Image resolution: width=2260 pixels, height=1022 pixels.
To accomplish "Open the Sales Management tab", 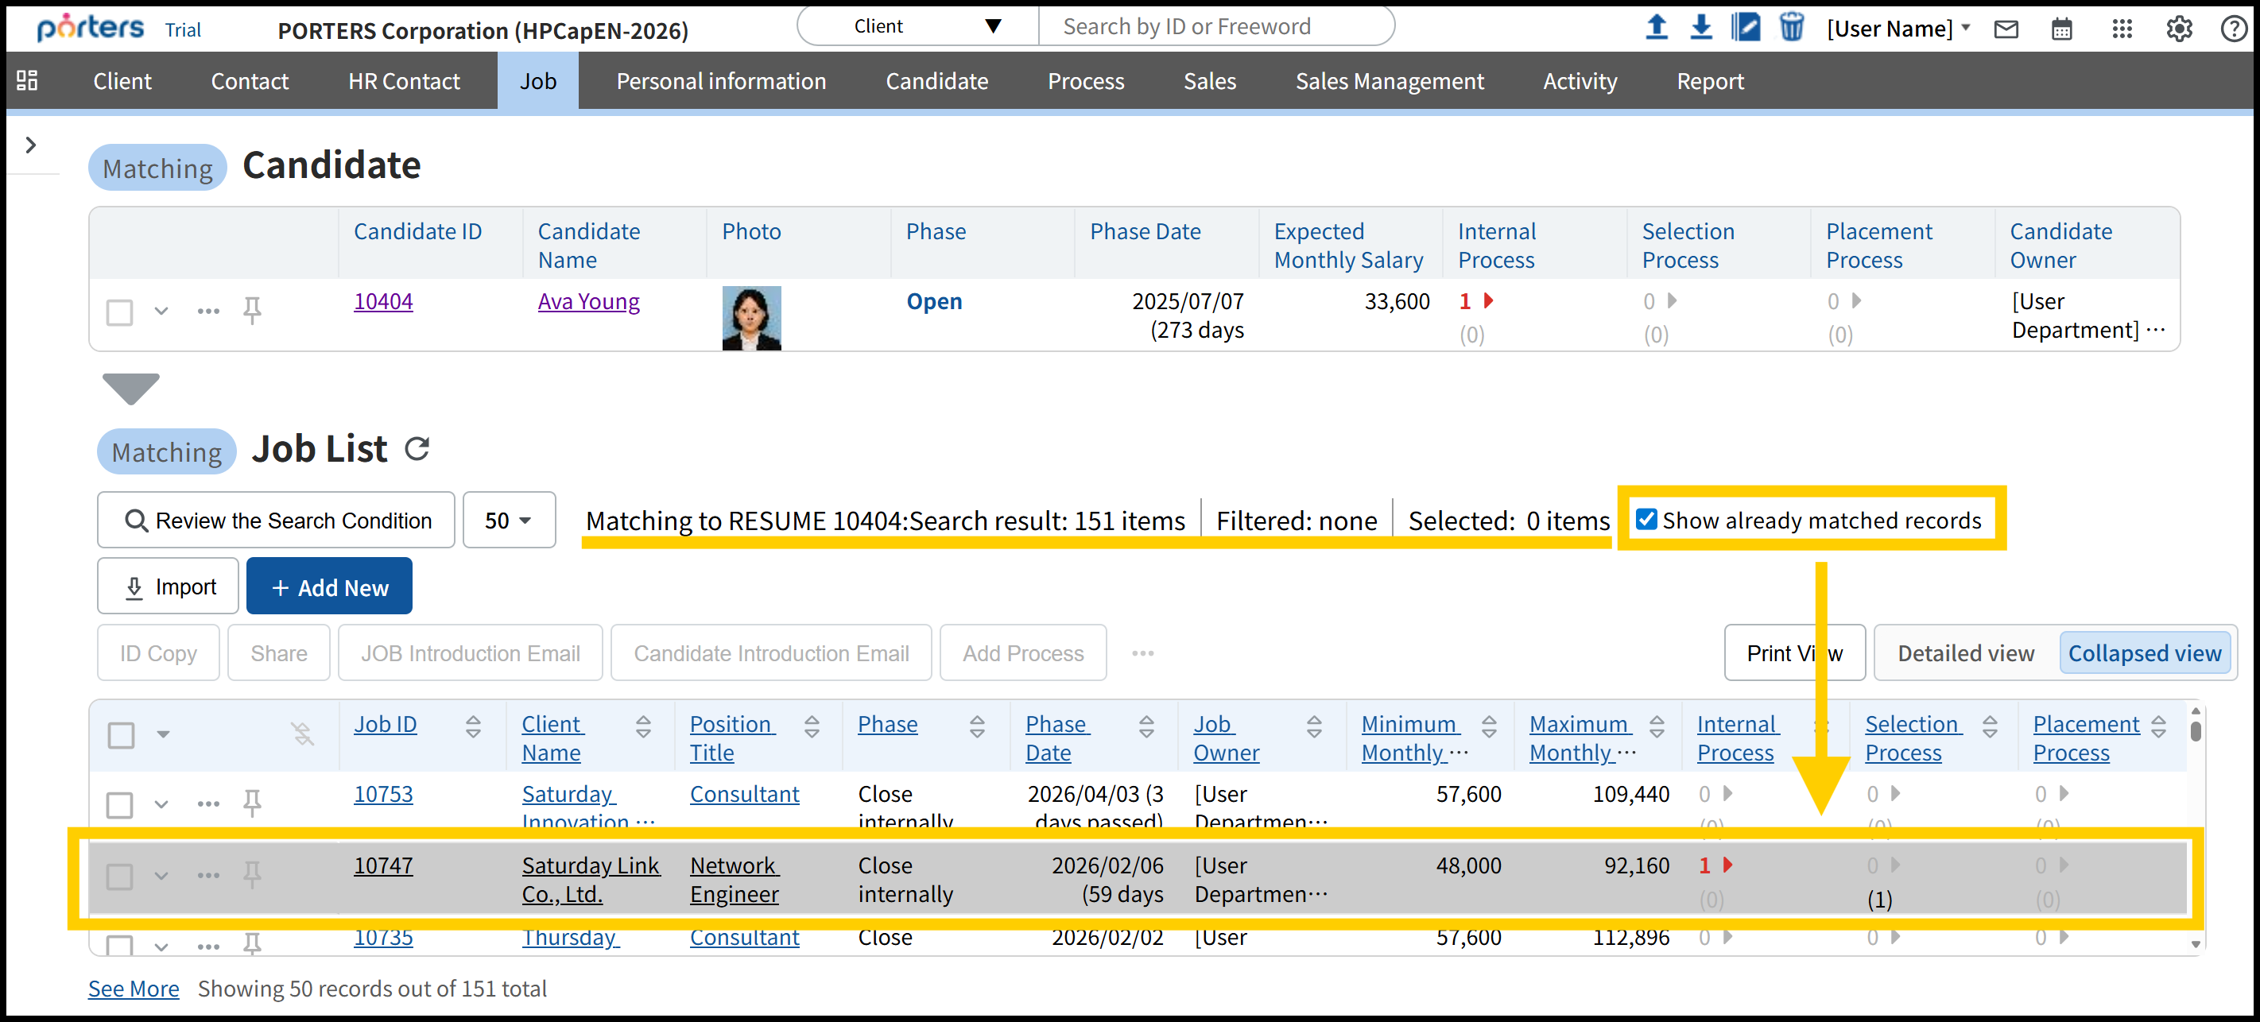I will click(1389, 82).
